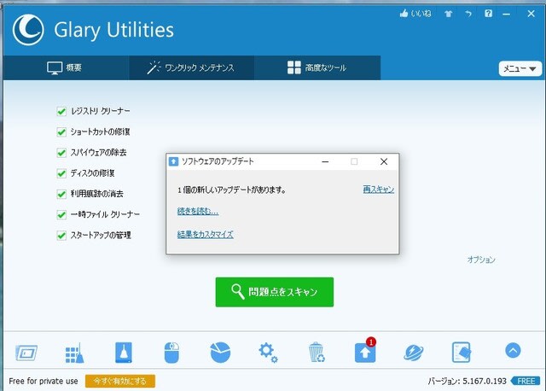Uncheck the スパイウェアの除去 checkbox
Viewport: 546px width, 391px height.
(x=61, y=153)
